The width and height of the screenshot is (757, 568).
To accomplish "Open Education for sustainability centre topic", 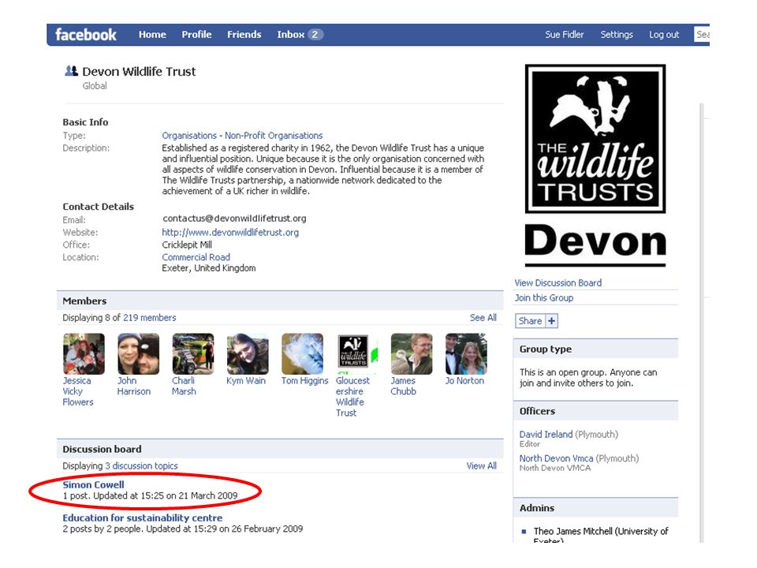I will (143, 518).
